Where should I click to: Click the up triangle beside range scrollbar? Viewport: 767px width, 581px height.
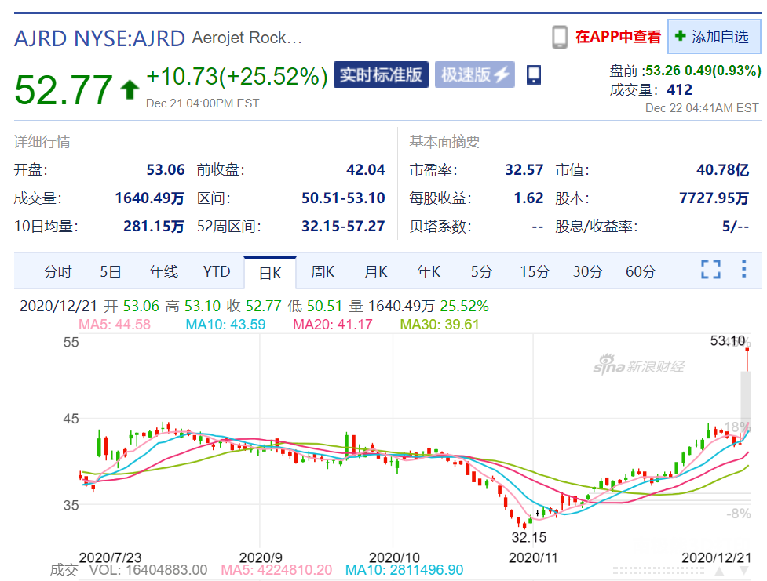click(718, 571)
